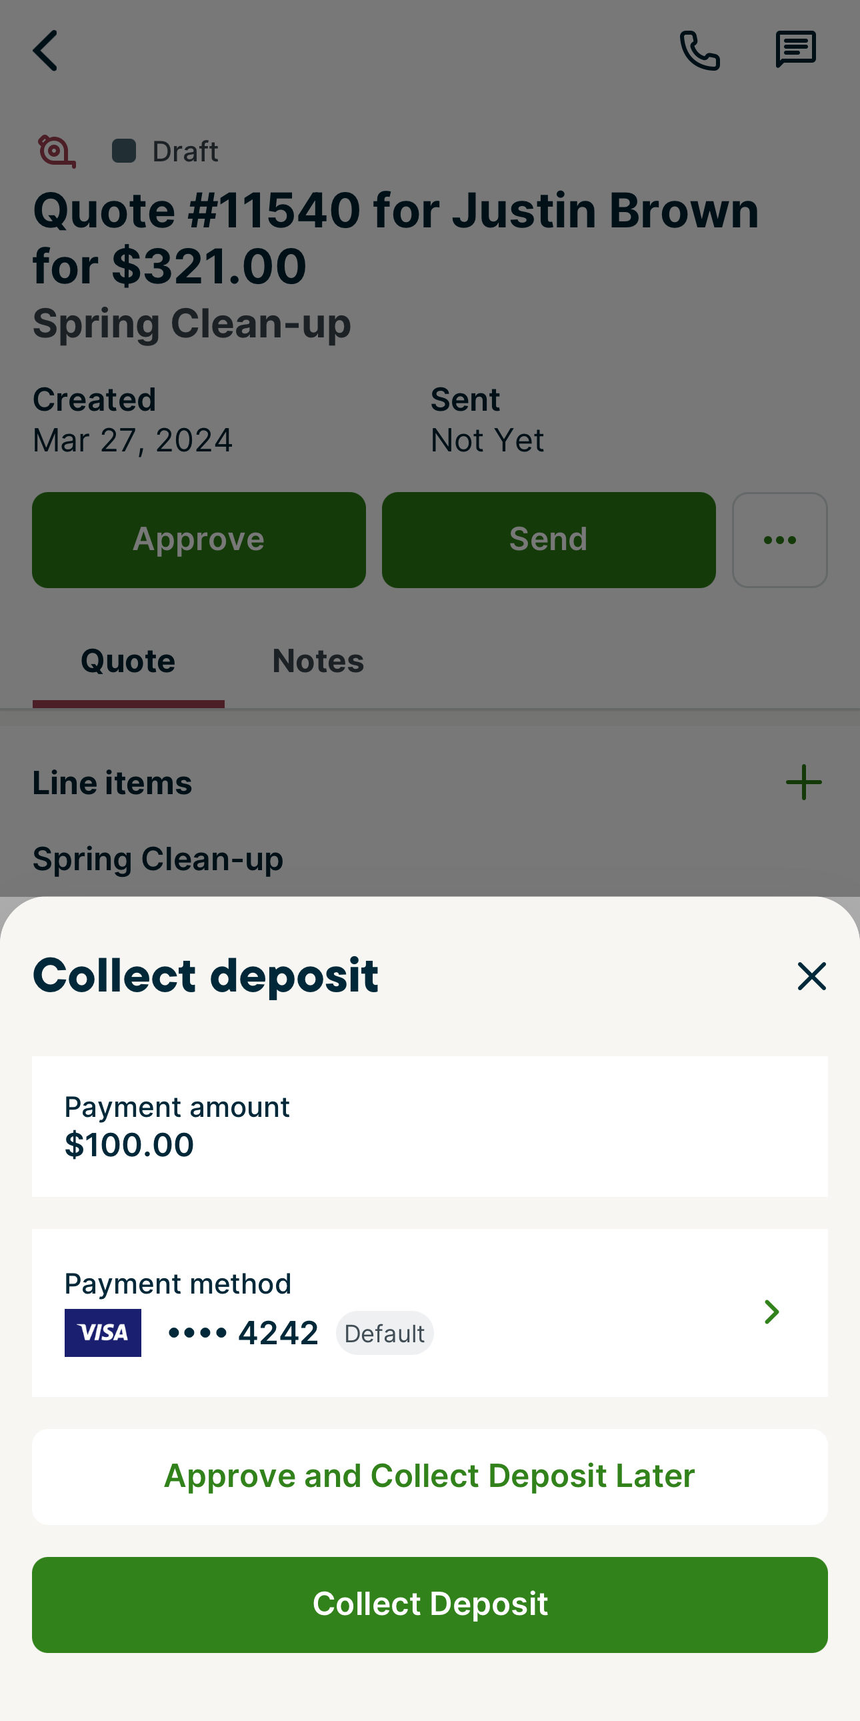860x1721 pixels.
Task: Open the Spring Clean-up line item
Action: 157,859
